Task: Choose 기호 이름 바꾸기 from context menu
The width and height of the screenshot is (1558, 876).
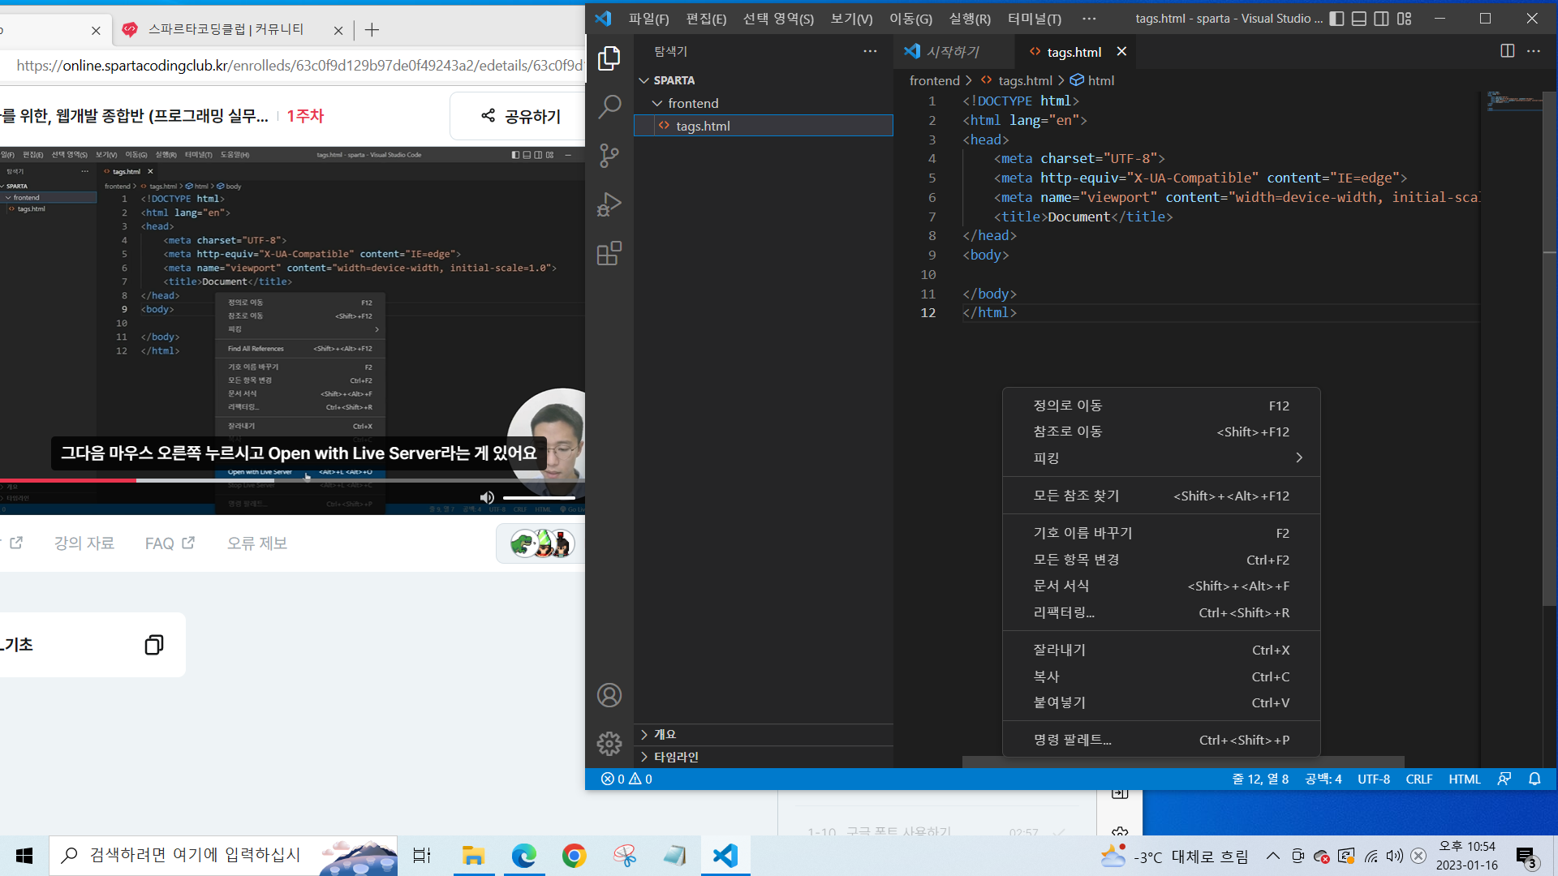Action: pos(1161,533)
